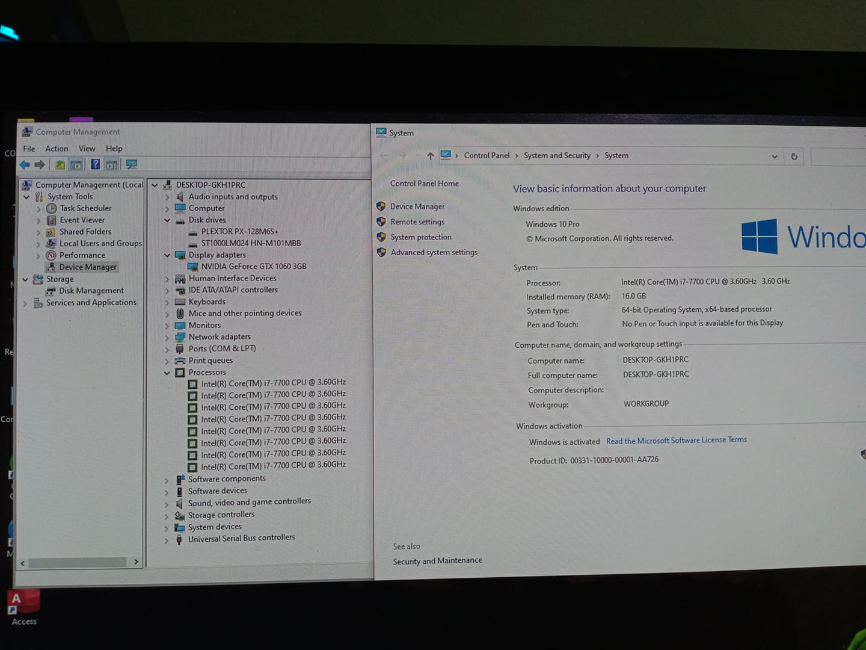The width and height of the screenshot is (866, 650).
Task: Select ST1000LM024 HN-M101MBB disk drive
Action: (x=251, y=243)
